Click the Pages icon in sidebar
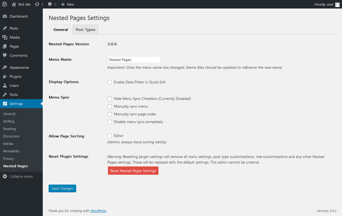Screen dimensions: 342x216 pyautogui.click(x=5, y=46)
